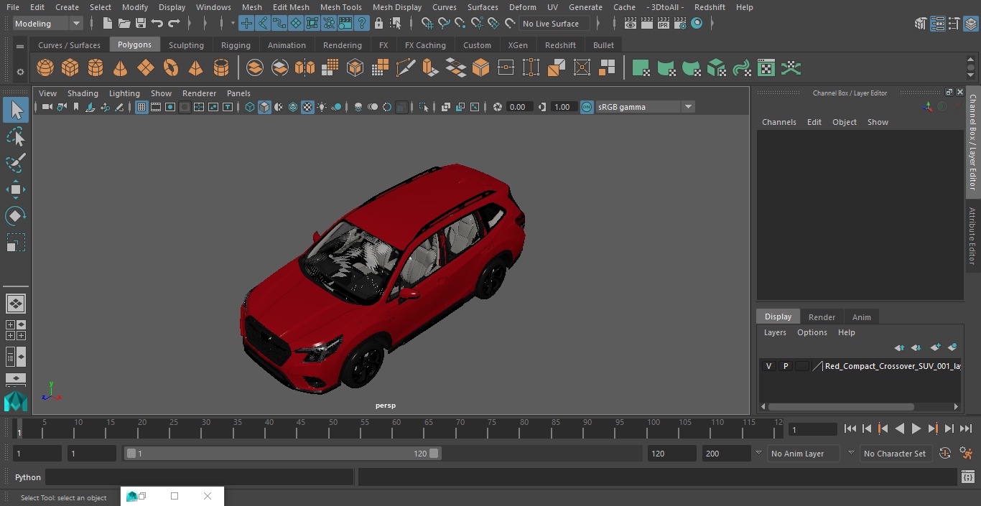Click the checkered UV editor shelf icon

point(766,68)
